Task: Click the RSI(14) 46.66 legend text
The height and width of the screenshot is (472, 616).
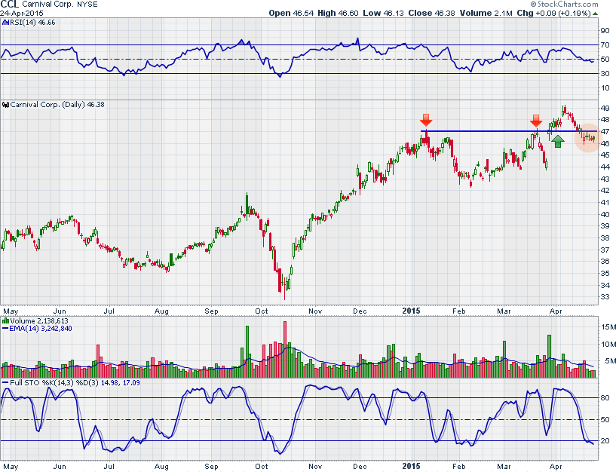Action: (32, 23)
